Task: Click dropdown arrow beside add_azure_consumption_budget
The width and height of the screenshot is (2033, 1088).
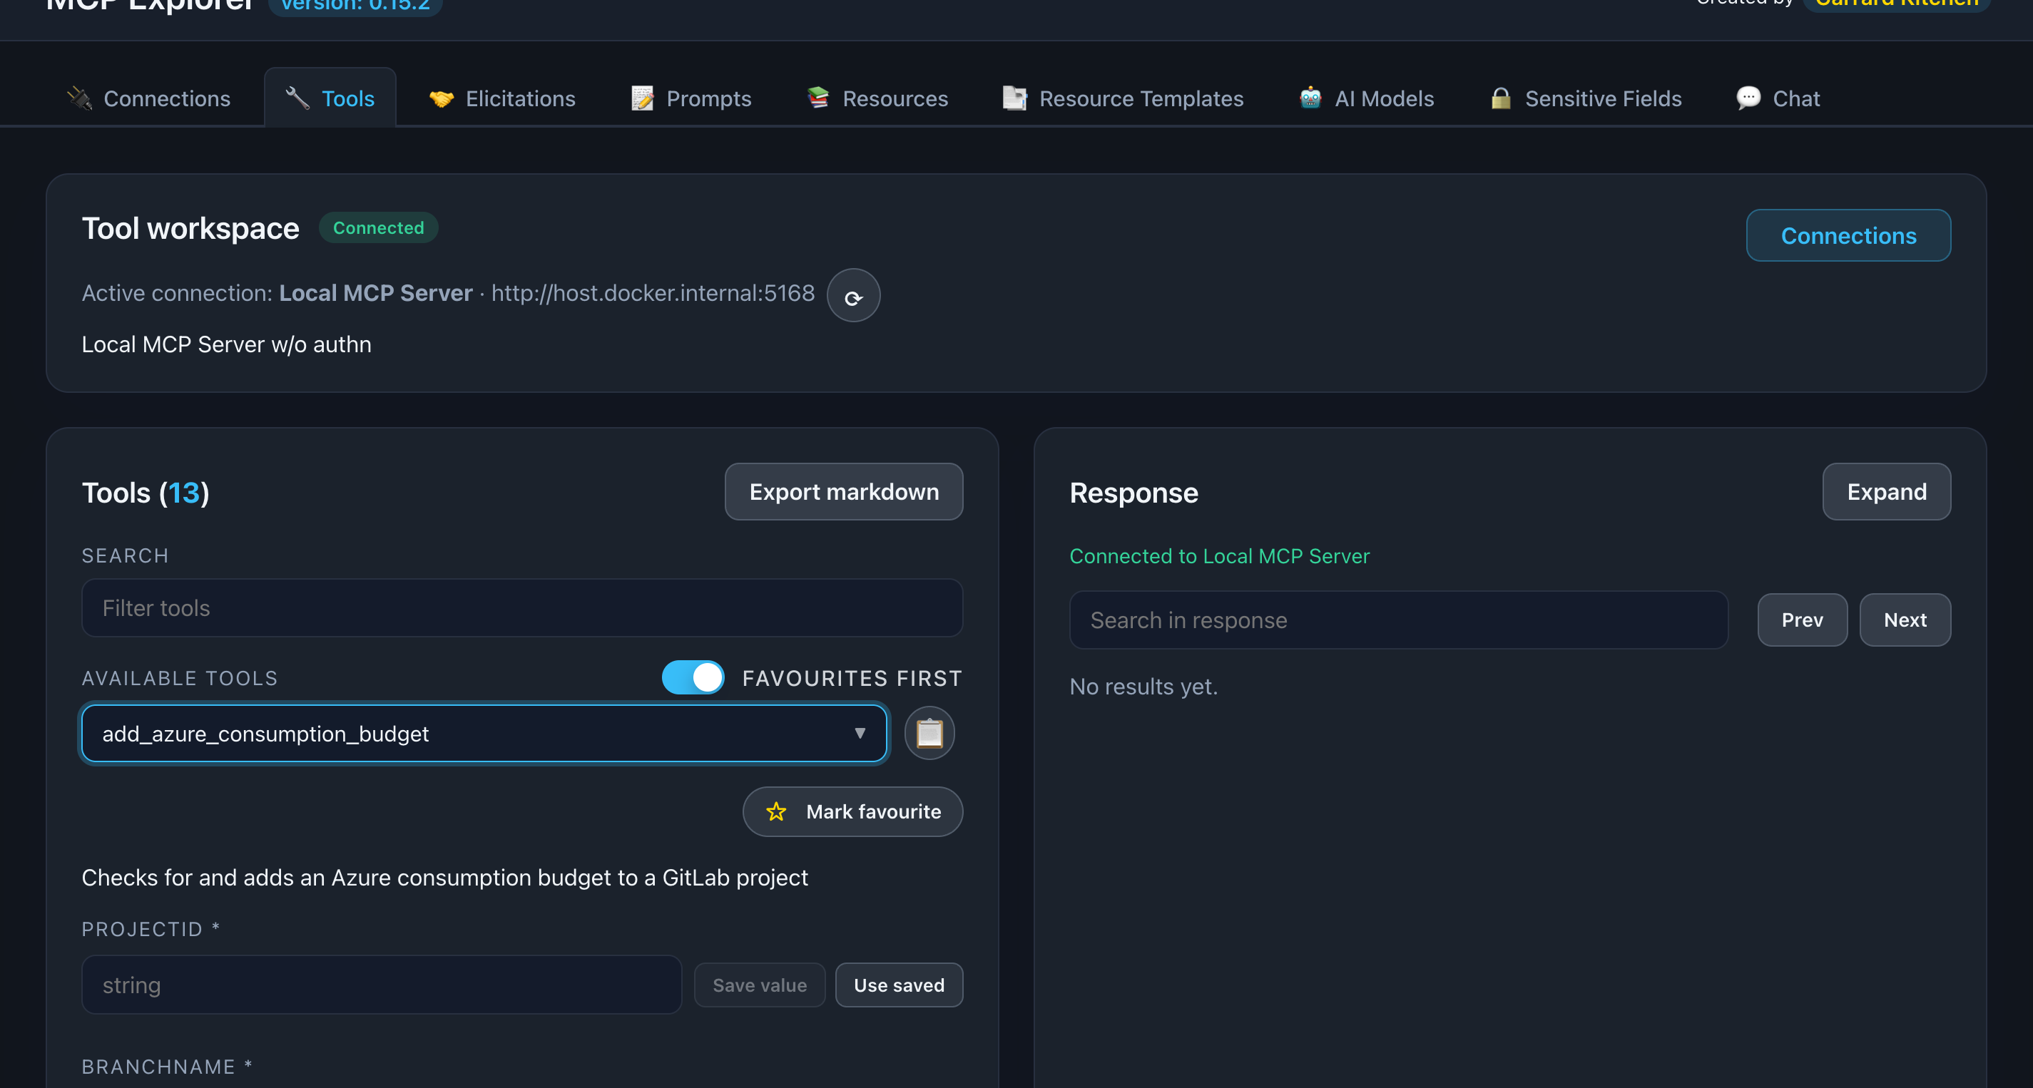Action: 860,734
